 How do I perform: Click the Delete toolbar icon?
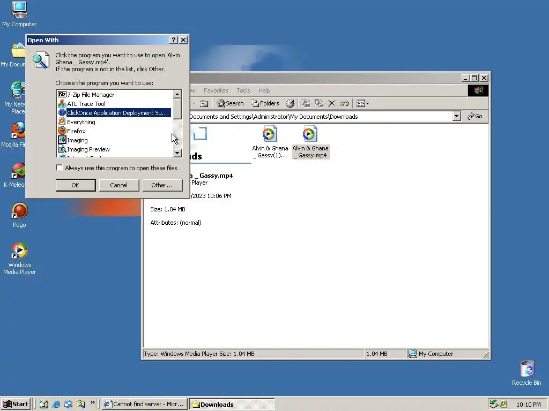pyautogui.click(x=331, y=103)
